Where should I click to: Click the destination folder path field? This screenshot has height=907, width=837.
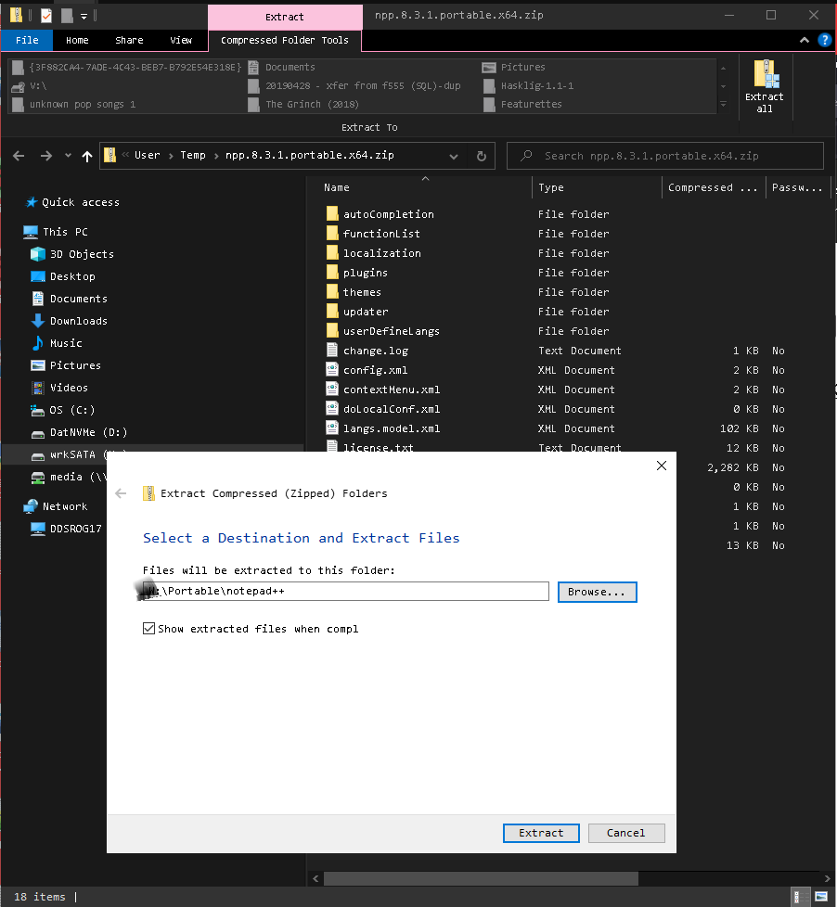pyautogui.click(x=345, y=591)
